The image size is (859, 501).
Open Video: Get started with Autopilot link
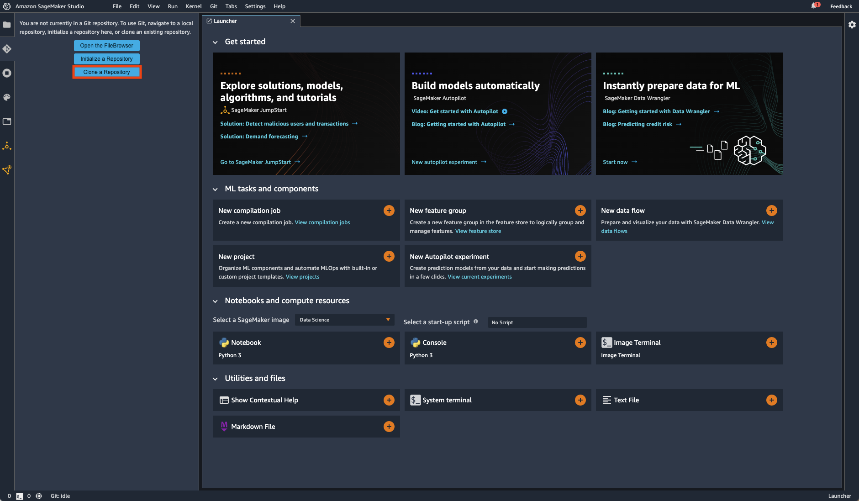459,111
